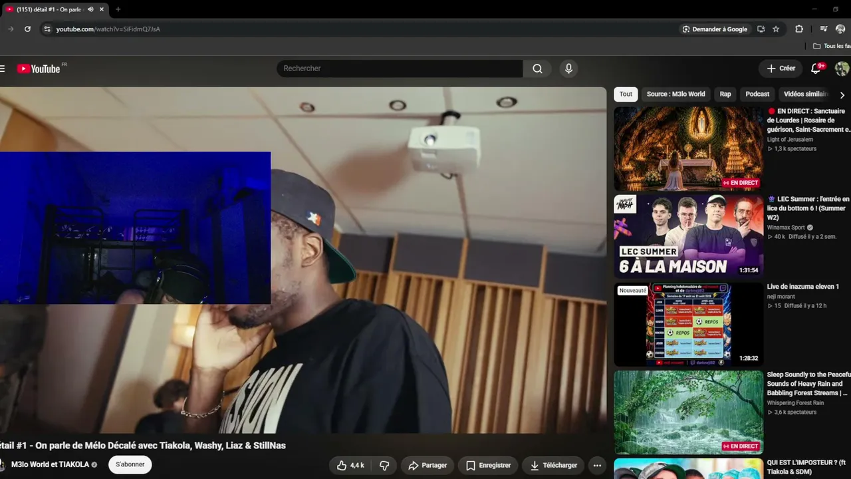Start voice search with the microphone
The height and width of the screenshot is (479, 851).
tap(568, 69)
